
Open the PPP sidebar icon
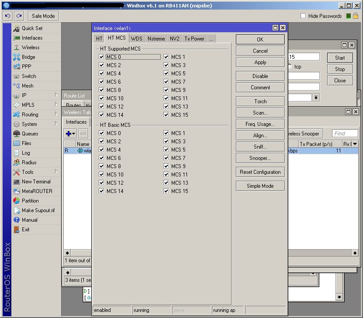[17, 67]
